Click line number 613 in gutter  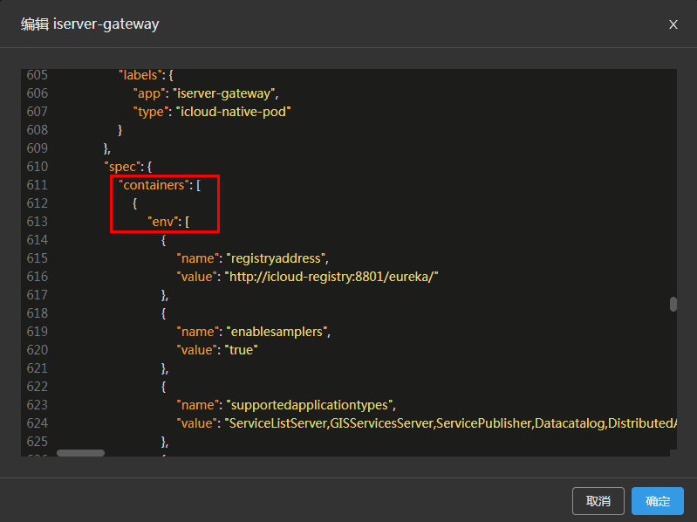pos(37,222)
